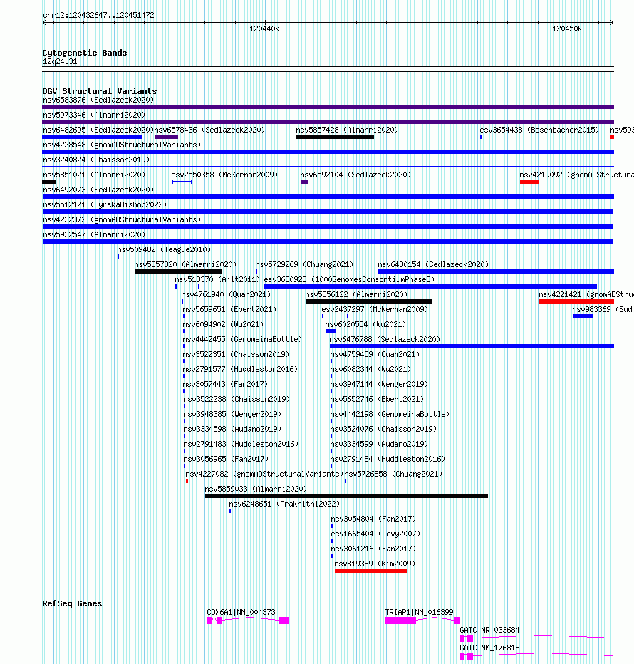This screenshot has height=664, width=634.
Task: Select the nsv5973346 (Almarri2020) purple bar
Action: point(328,122)
